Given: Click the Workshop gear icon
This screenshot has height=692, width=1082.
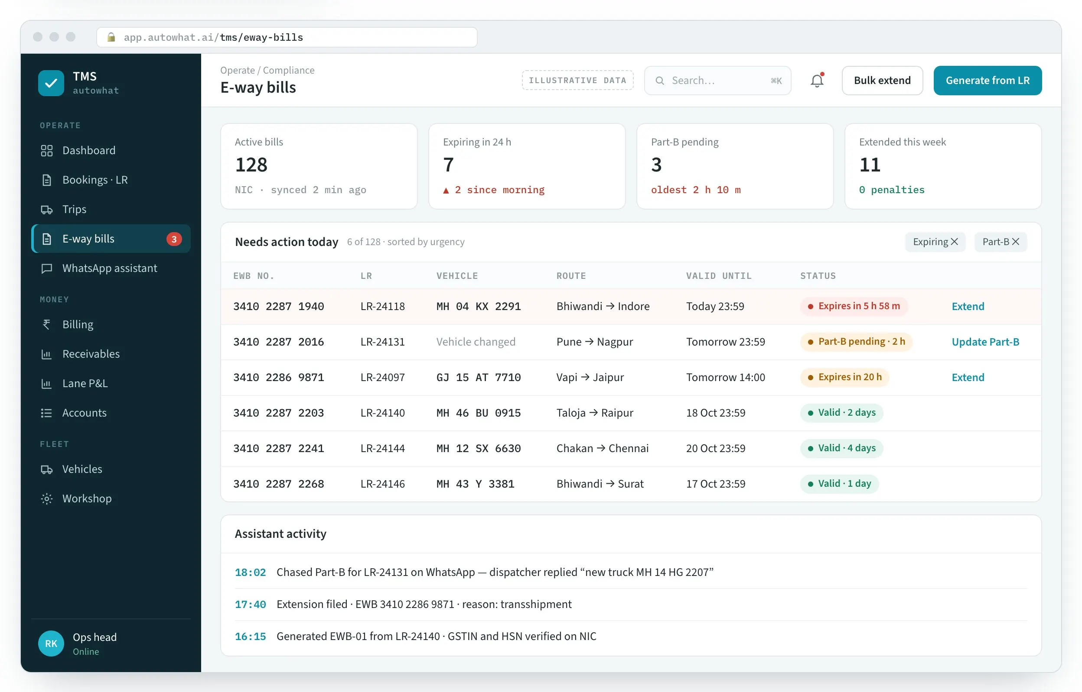Looking at the screenshot, I should click(x=47, y=499).
